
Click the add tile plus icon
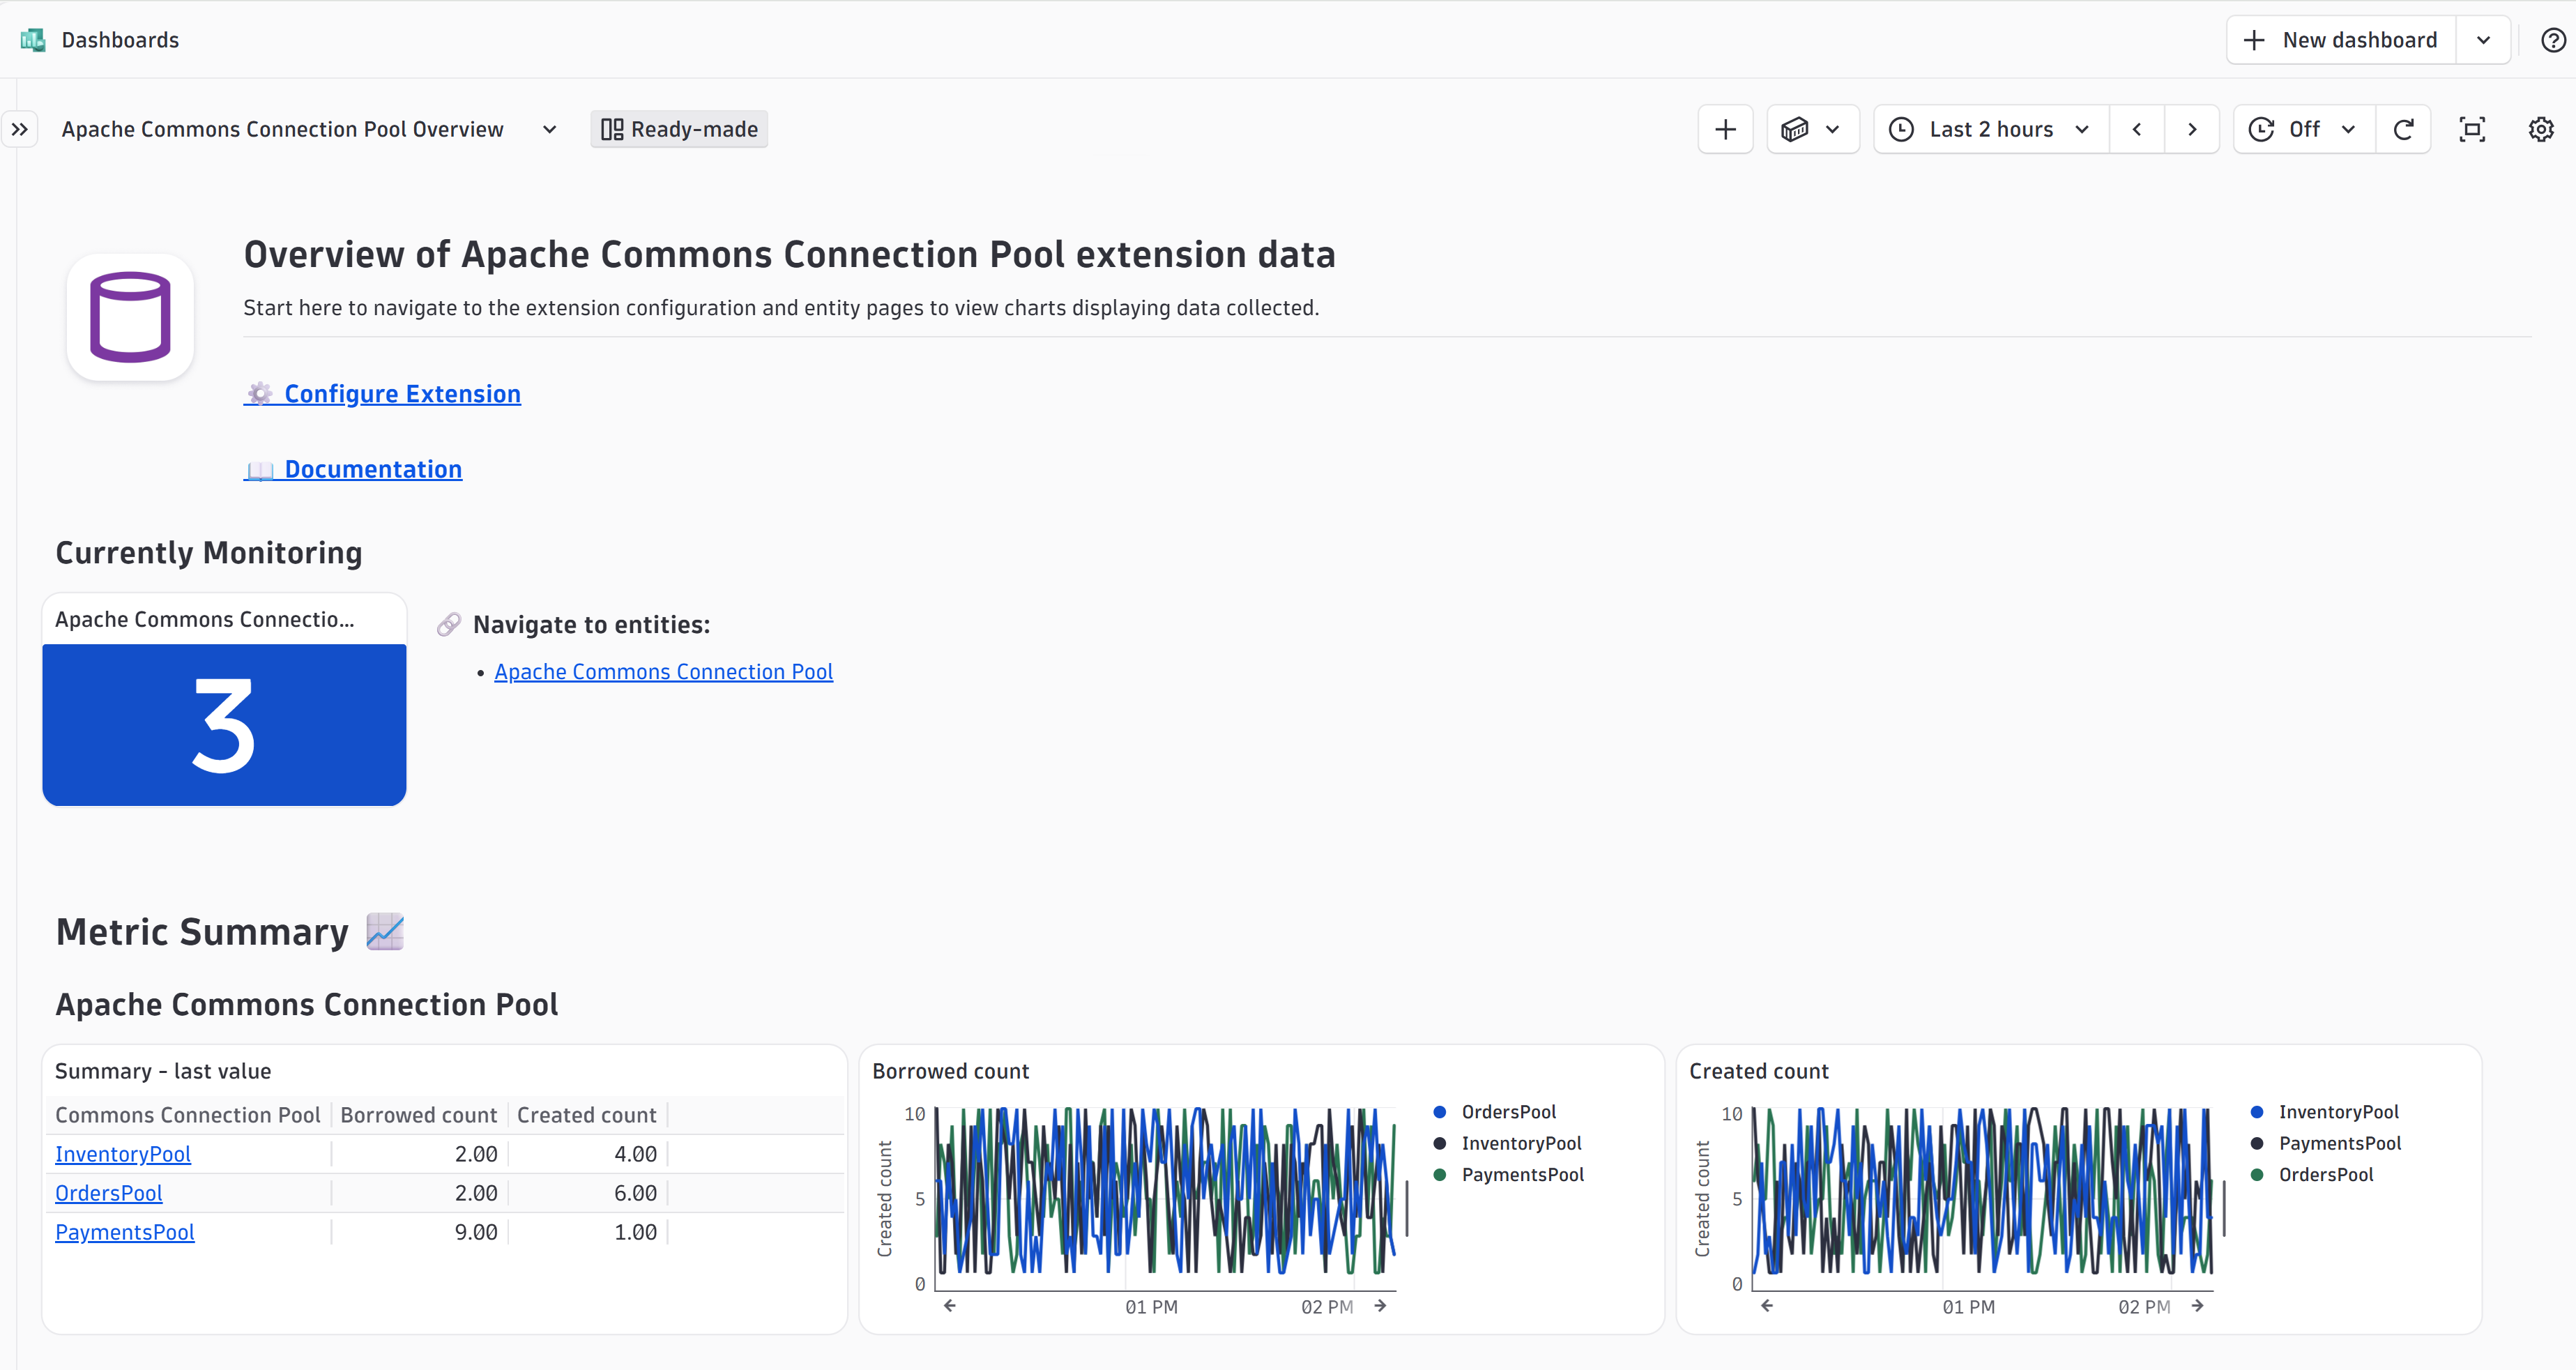point(1725,129)
